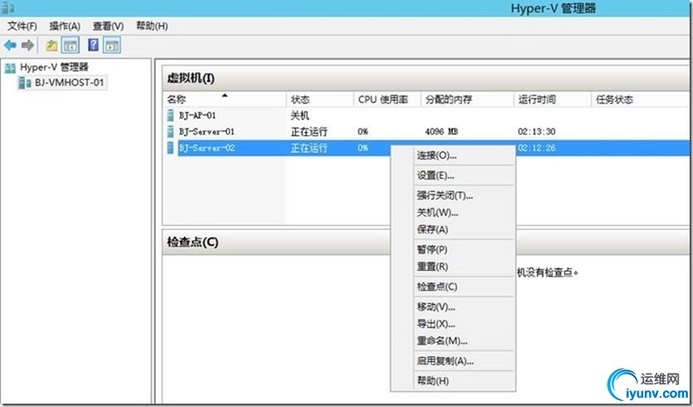Select 导出(X)... in context menu
693x407 pixels.
[x=454, y=324]
